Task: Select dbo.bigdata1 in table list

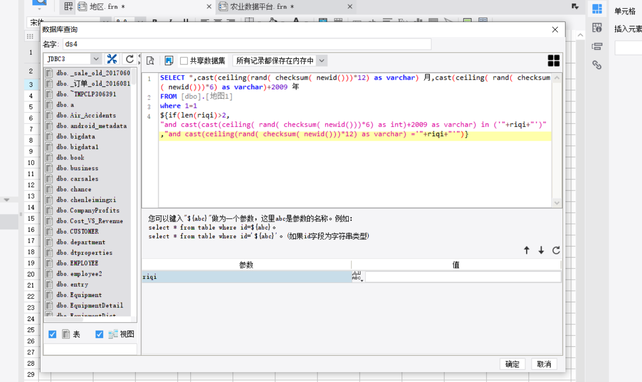Action: pyautogui.click(x=77, y=147)
